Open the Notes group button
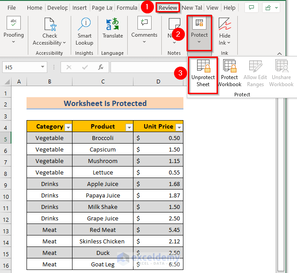Screen dimensions: 297x273 [174, 31]
